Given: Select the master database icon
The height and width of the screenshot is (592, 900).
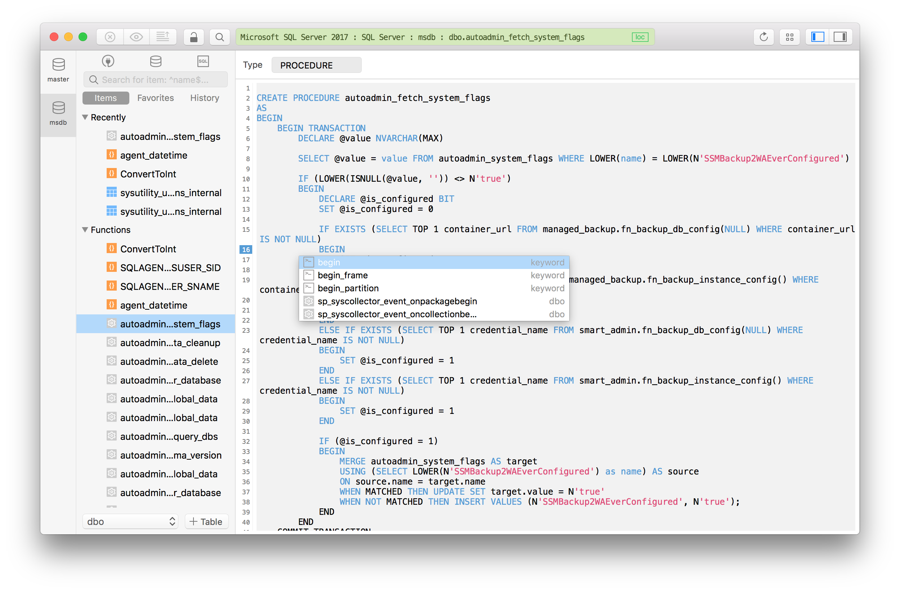Looking at the screenshot, I should pos(58,64).
